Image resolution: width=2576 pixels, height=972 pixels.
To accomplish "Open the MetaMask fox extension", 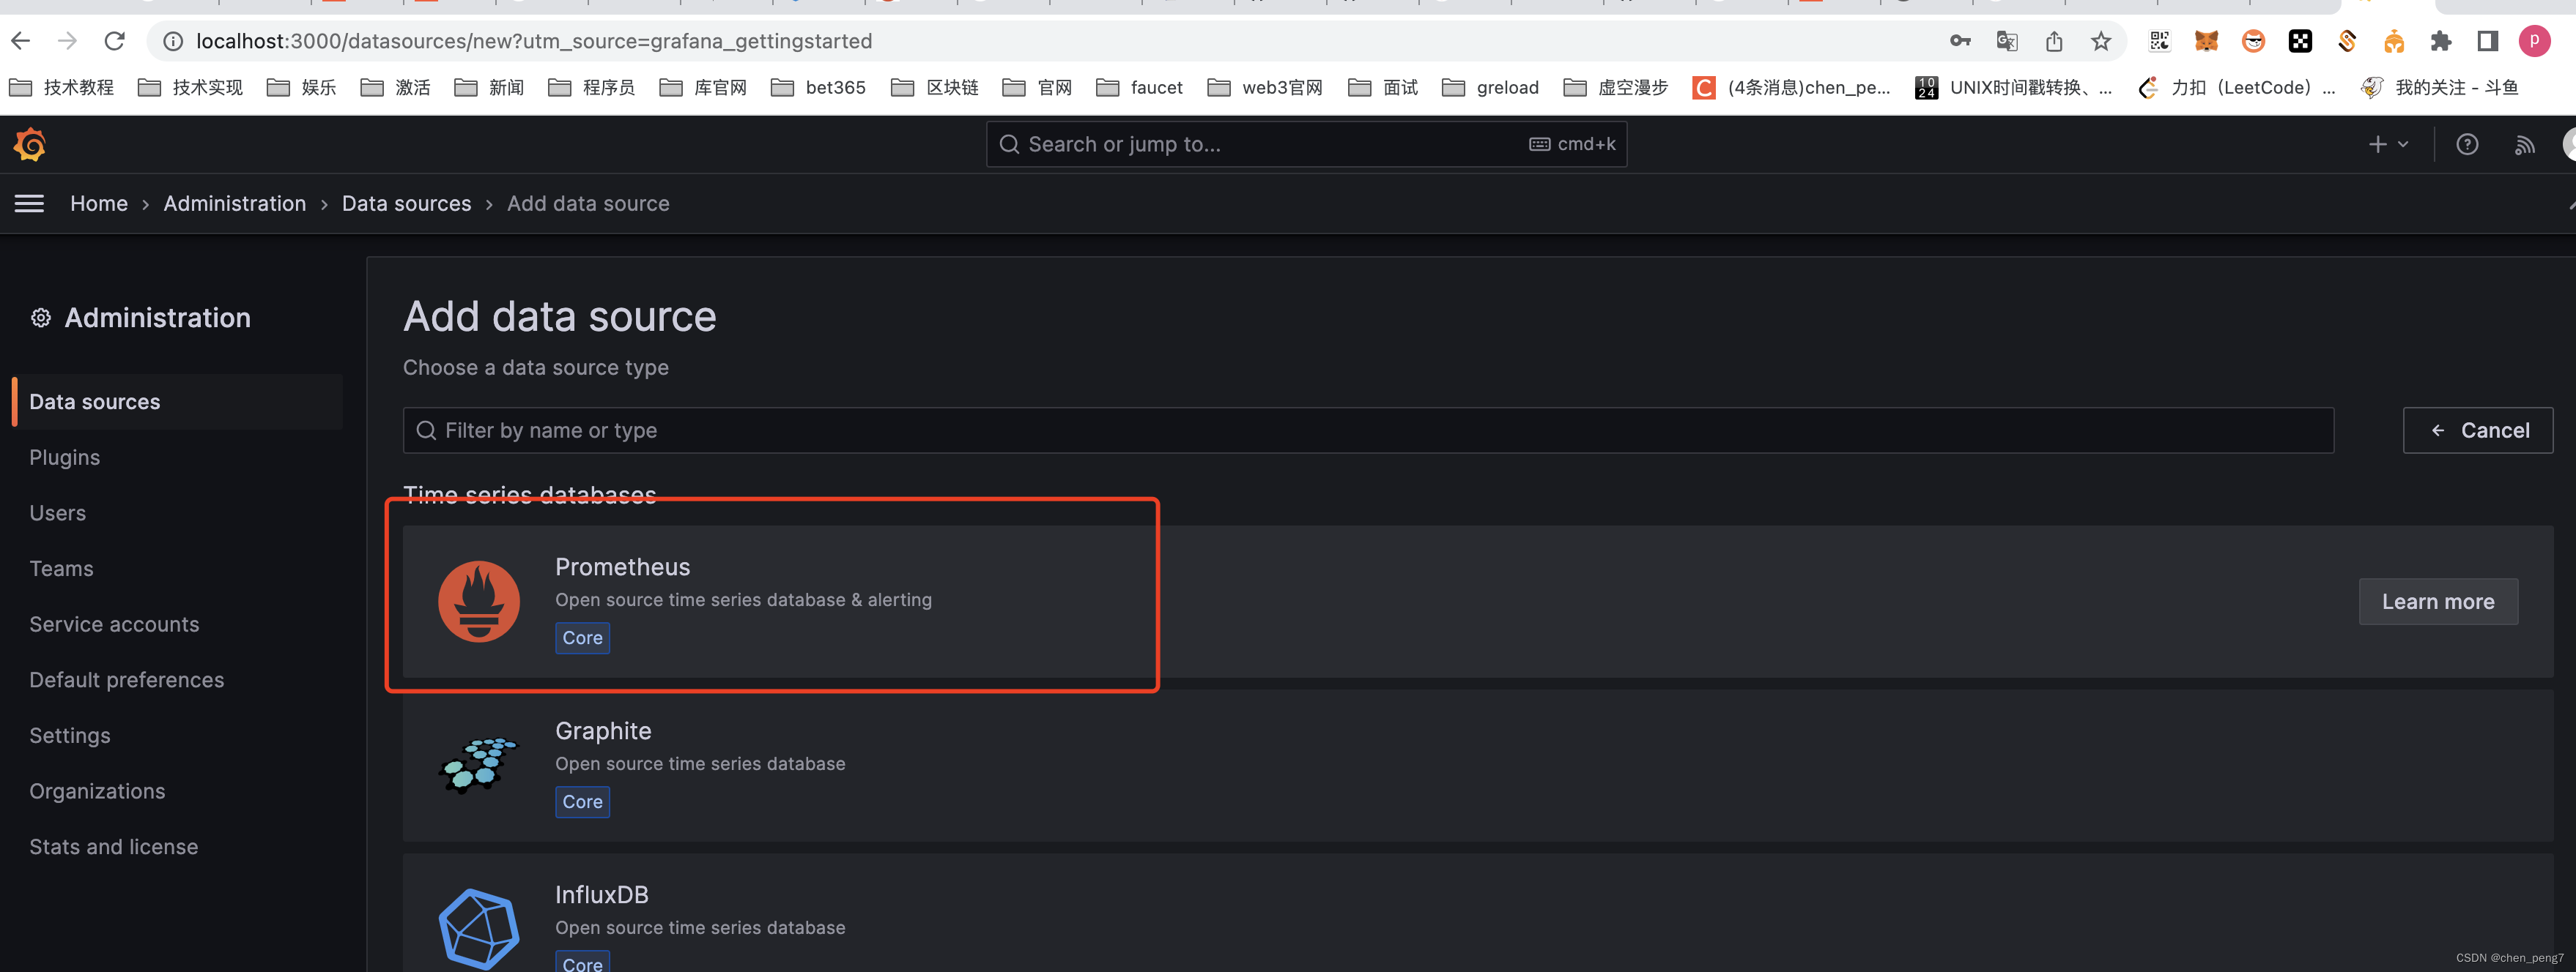I will pos(2206,41).
